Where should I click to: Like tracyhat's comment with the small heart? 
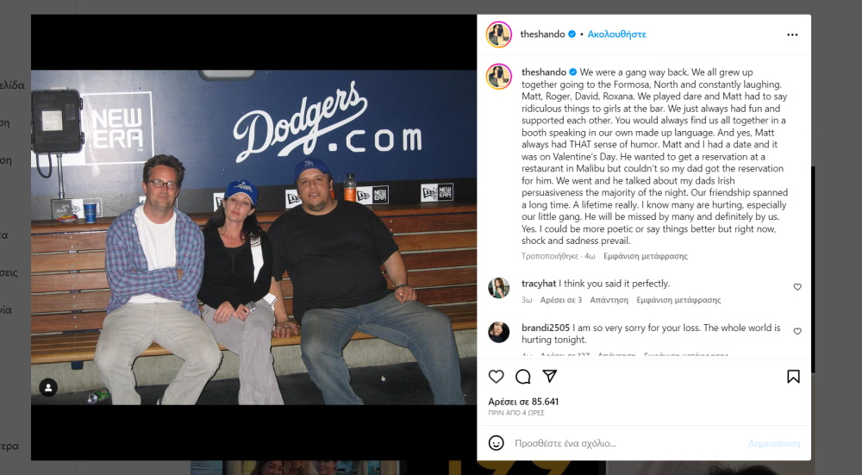click(x=797, y=287)
